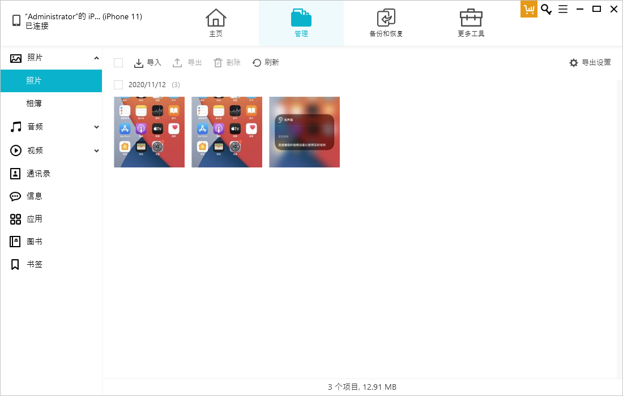Open 导出设置 export settings

click(x=590, y=63)
